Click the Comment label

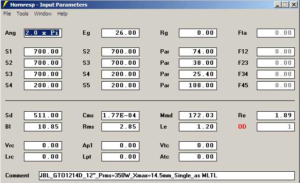[17, 175]
